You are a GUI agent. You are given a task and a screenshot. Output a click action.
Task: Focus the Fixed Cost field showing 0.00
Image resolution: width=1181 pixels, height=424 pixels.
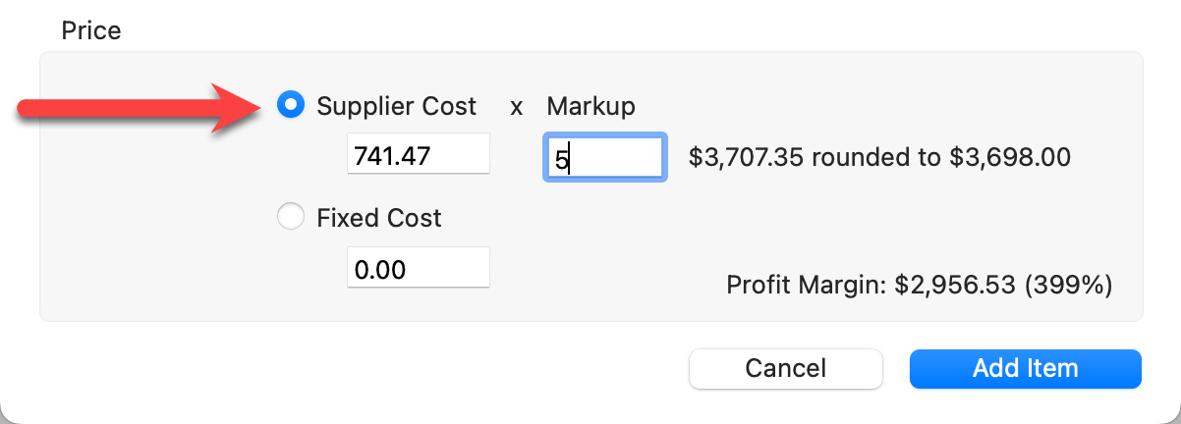pos(418,269)
